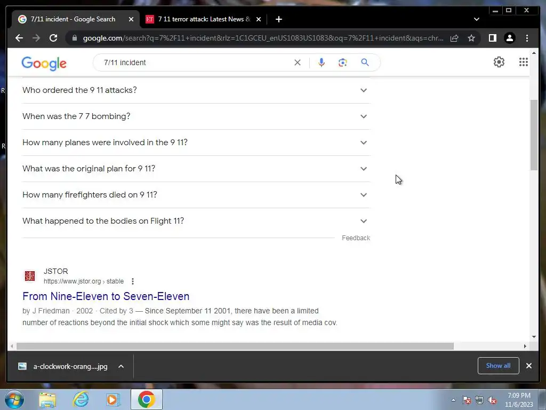Open the taskbar clock showing 7:09 PM
The width and height of the screenshot is (546, 410).
[x=519, y=400]
